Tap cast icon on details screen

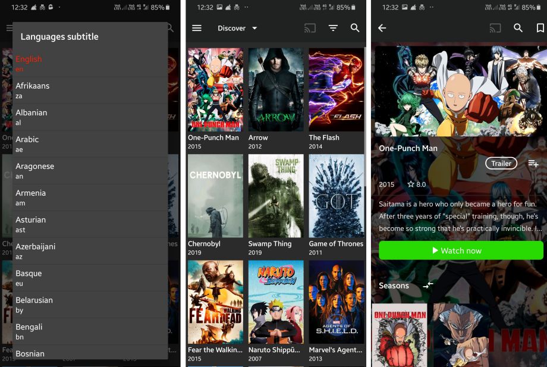(495, 28)
